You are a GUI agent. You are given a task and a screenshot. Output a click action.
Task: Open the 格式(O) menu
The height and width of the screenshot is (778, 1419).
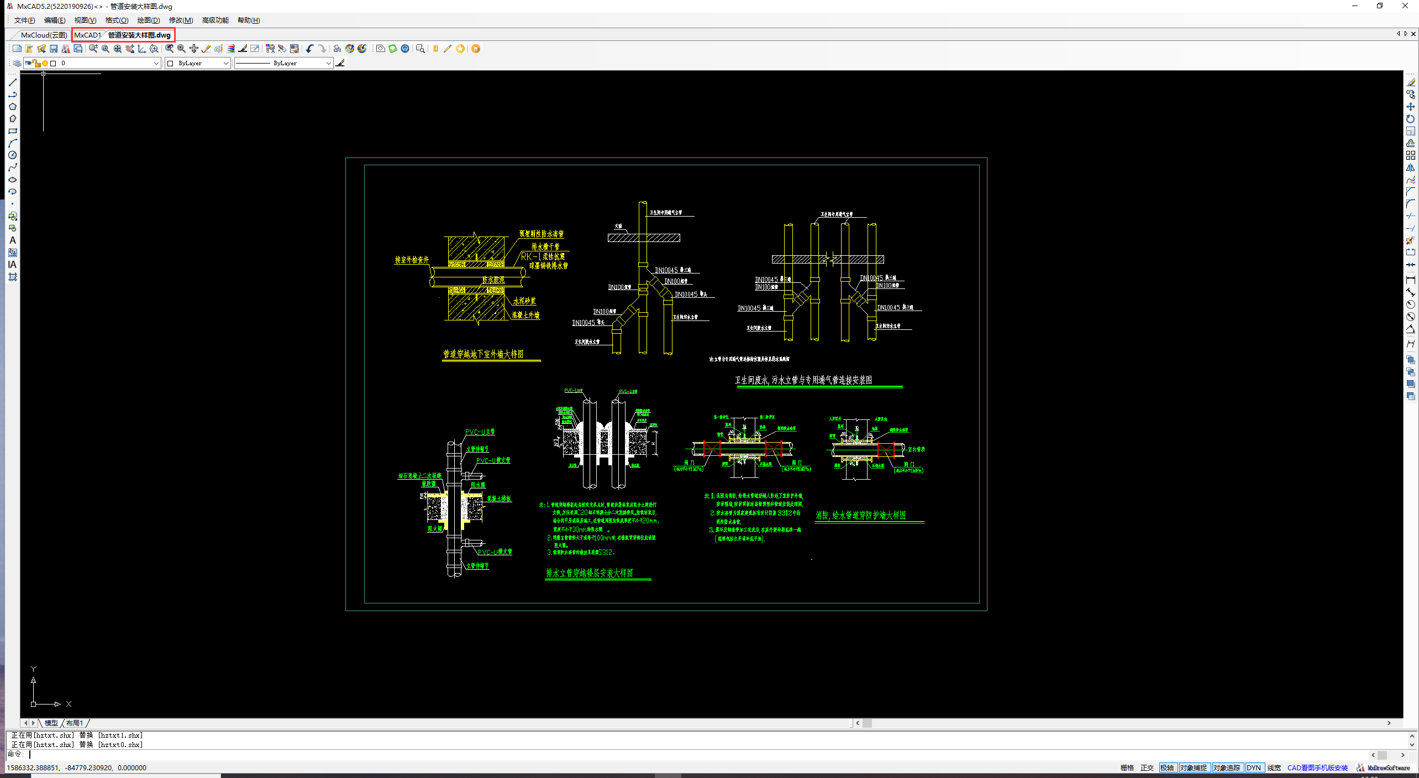click(117, 20)
